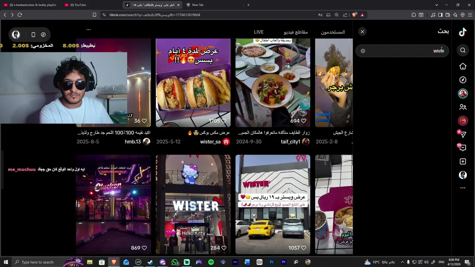This screenshot has width=475, height=267.
Task: Switch to the LIVE search tab
Action: coord(259,32)
